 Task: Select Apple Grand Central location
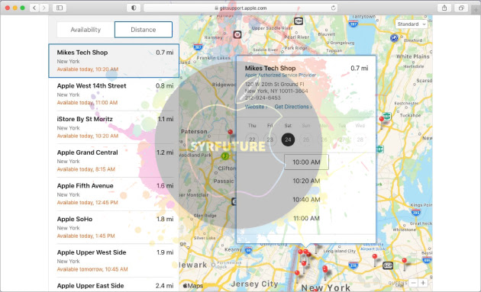pyautogui.click(x=114, y=161)
